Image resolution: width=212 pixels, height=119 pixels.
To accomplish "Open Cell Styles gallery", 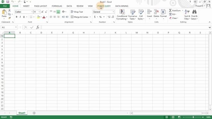I will point(141,15).
